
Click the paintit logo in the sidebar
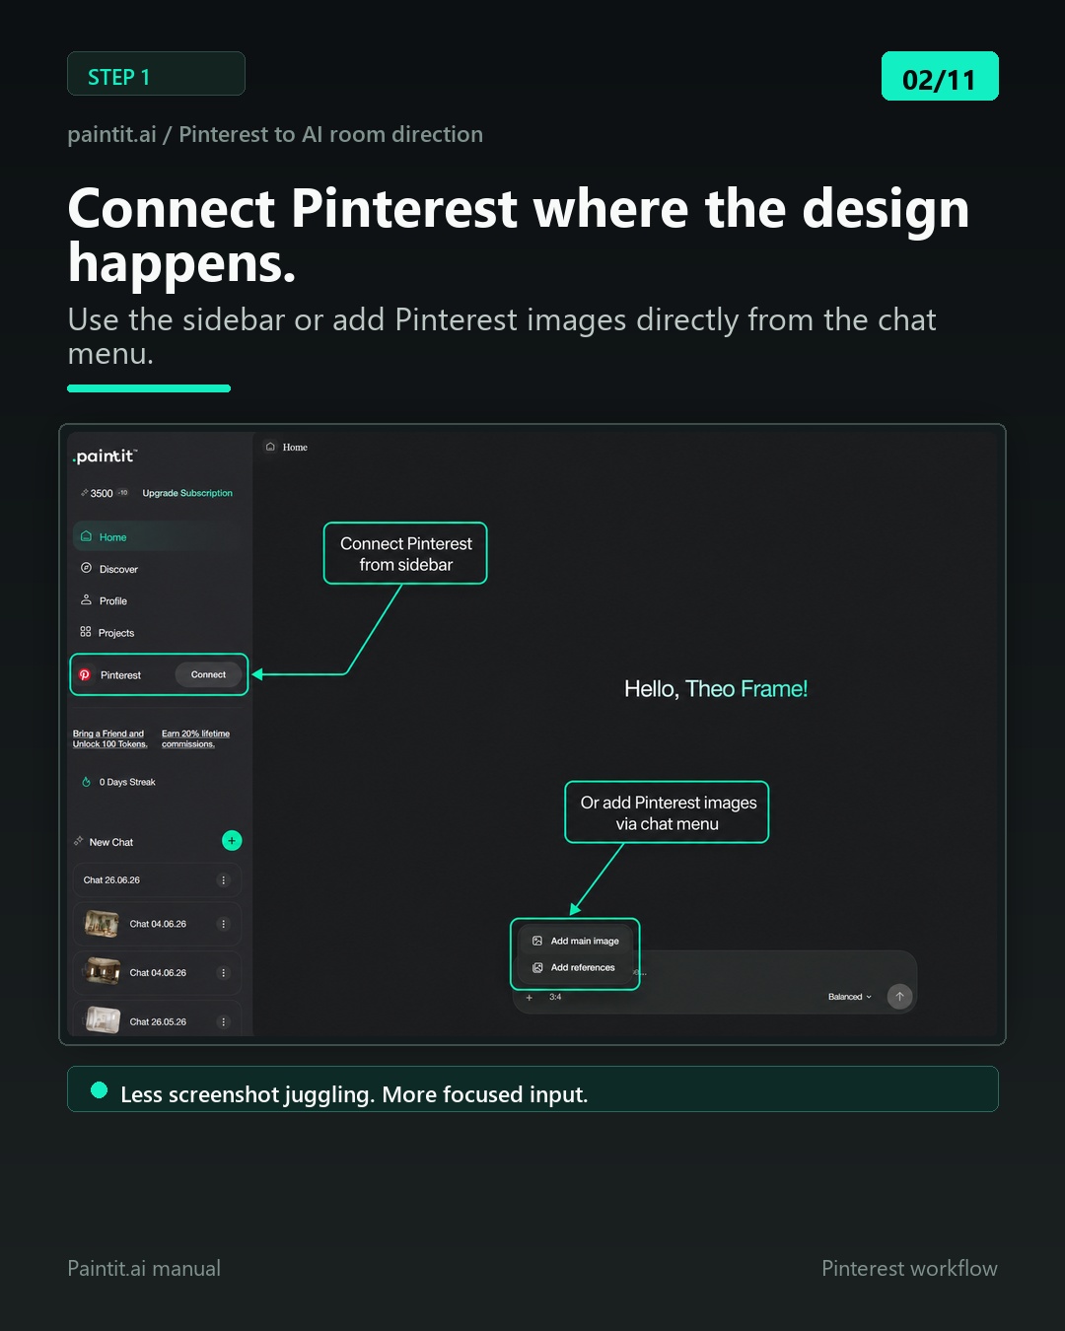(x=104, y=455)
